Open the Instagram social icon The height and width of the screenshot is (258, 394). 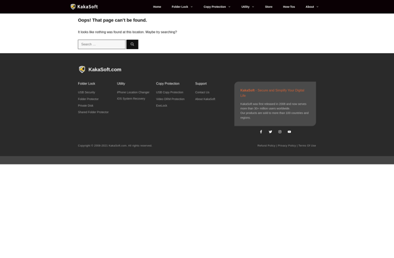coord(280,132)
